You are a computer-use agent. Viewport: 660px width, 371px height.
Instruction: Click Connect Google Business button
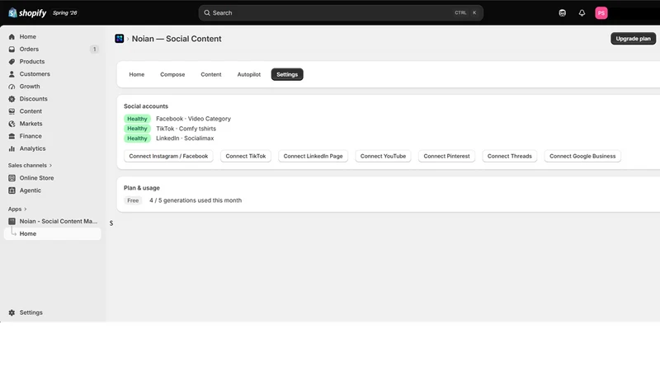point(582,156)
